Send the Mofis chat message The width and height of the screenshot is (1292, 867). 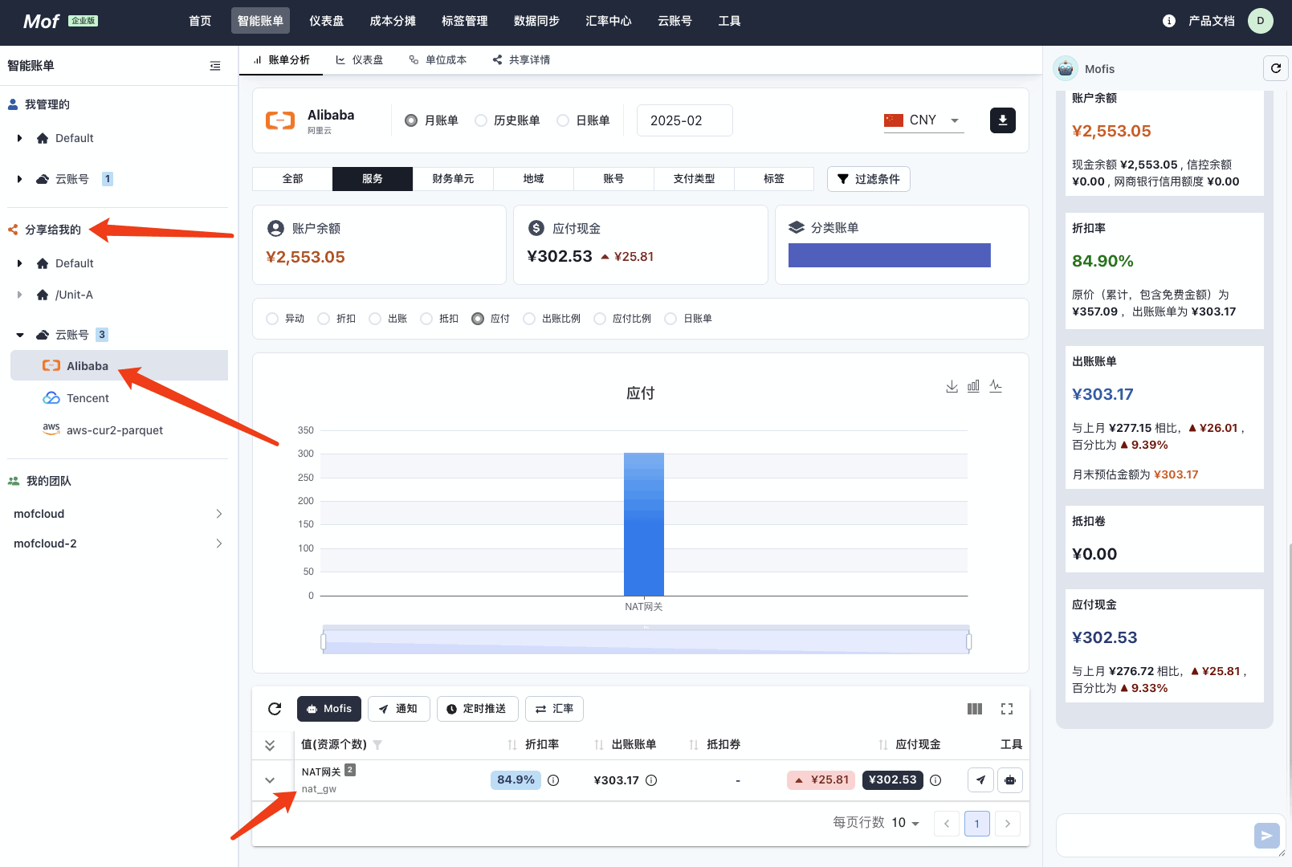tap(1266, 836)
